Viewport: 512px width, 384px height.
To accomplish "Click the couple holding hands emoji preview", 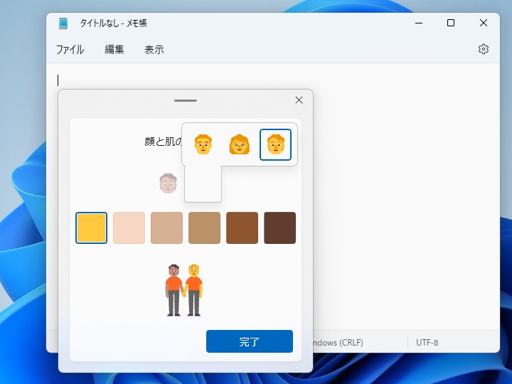I will [184, 290].
